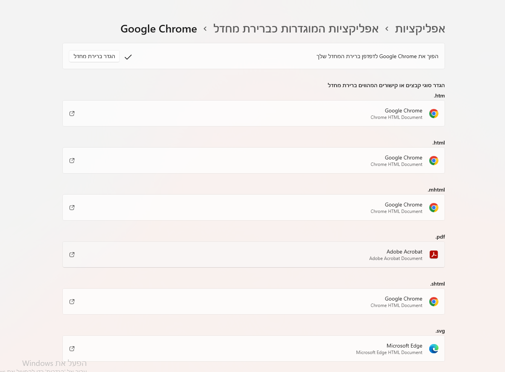Screen dimensions: 505x372
Task: Click the Microsoft Edge HTML Document subtitle
Action: (x=389, y=353)
